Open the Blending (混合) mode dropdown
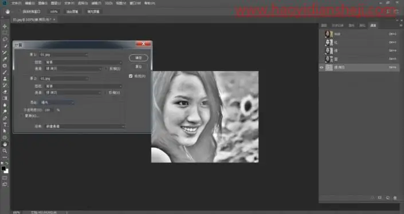This screenshot has height=214, width=404. click(x=57, y=102)
